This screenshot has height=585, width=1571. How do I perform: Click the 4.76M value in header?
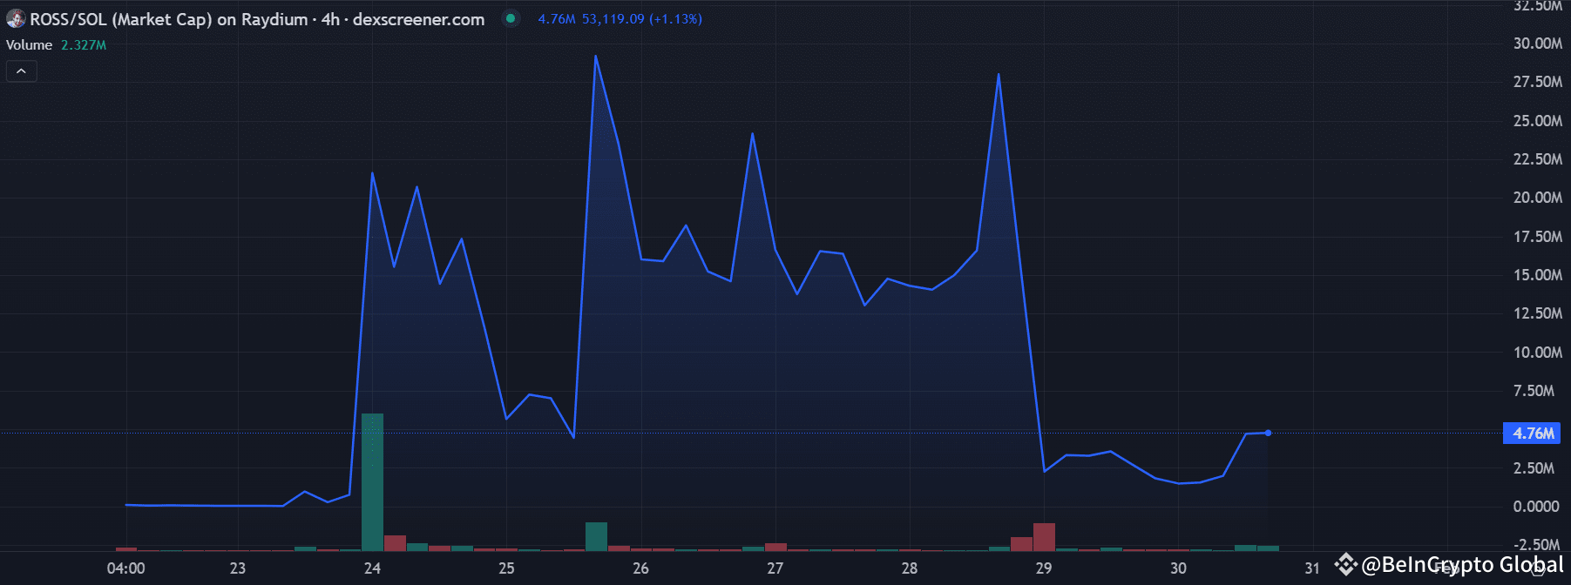point(557,19)
